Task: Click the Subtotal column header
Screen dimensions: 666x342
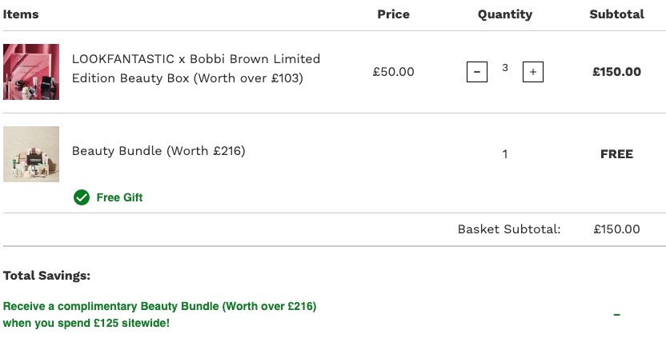Action: (616, 14)
